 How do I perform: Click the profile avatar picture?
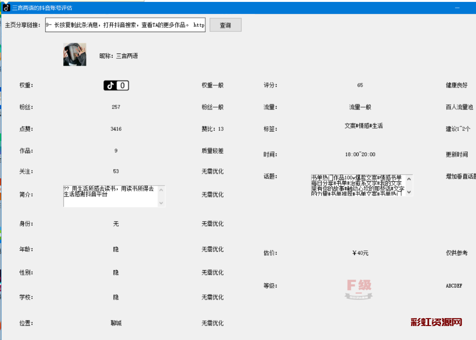75,54
